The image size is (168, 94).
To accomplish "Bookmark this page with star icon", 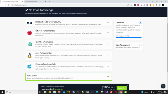I will (131, 5).
